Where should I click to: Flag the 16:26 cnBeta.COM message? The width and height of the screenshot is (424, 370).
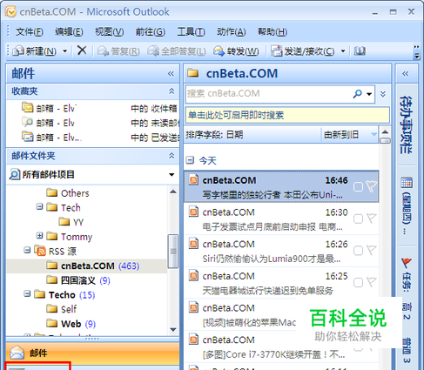coord(371,250)
